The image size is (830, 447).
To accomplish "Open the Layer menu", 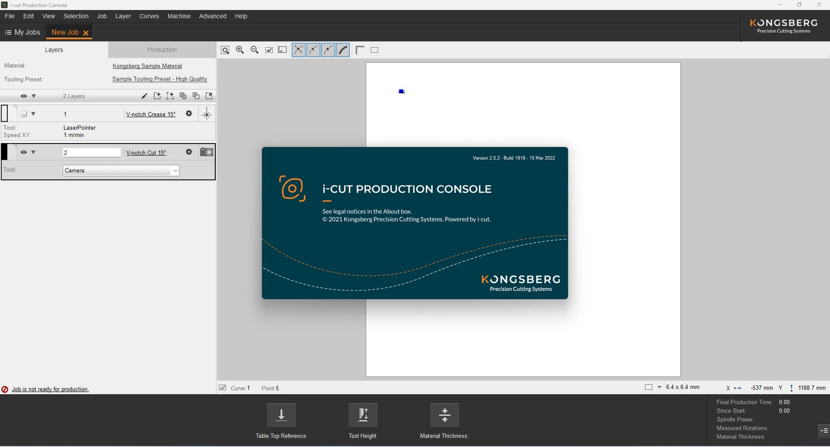I will coord(123,16).
